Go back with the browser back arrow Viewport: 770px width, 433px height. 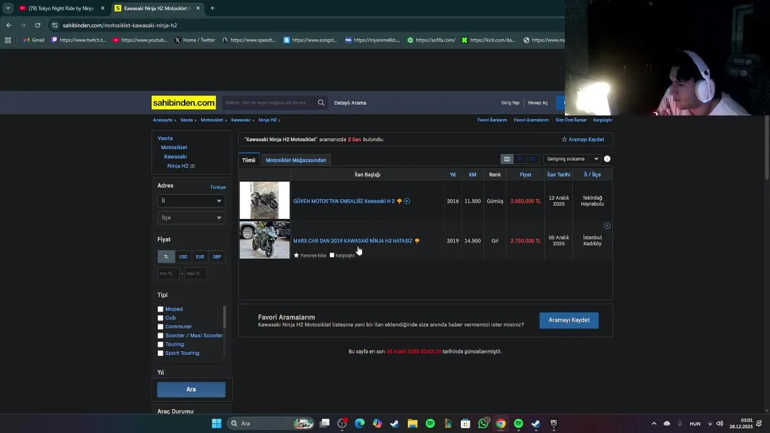coord(8,25)
